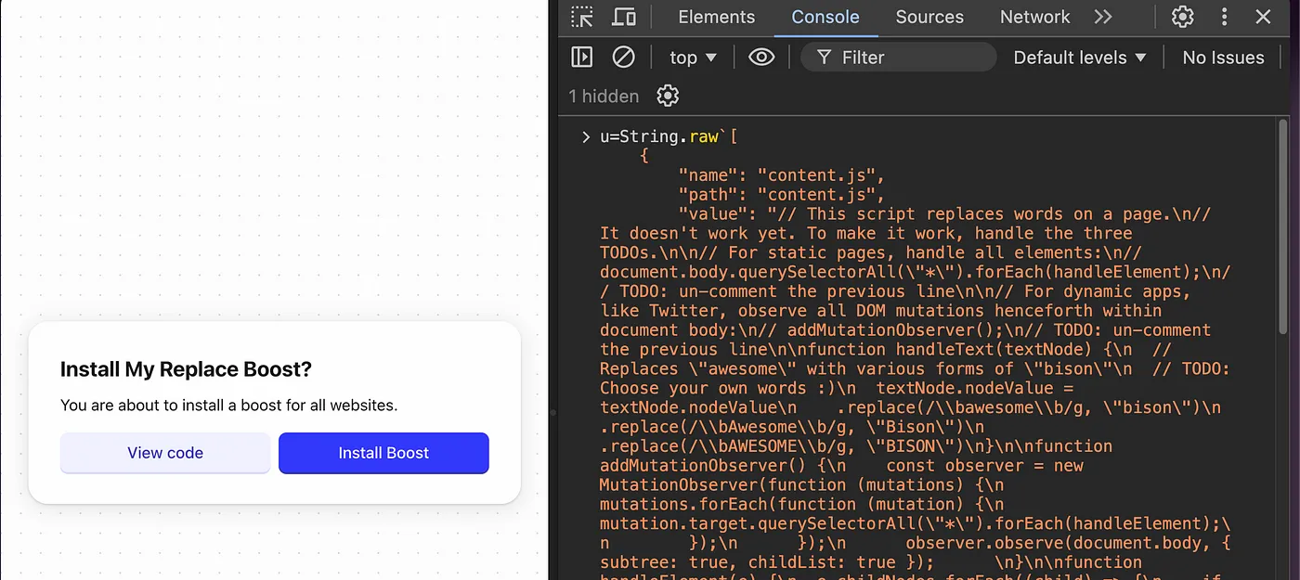Click 'Install My Replace Boost?' heading
Screen dimensions: 1300x580
(x=186, y=369)
